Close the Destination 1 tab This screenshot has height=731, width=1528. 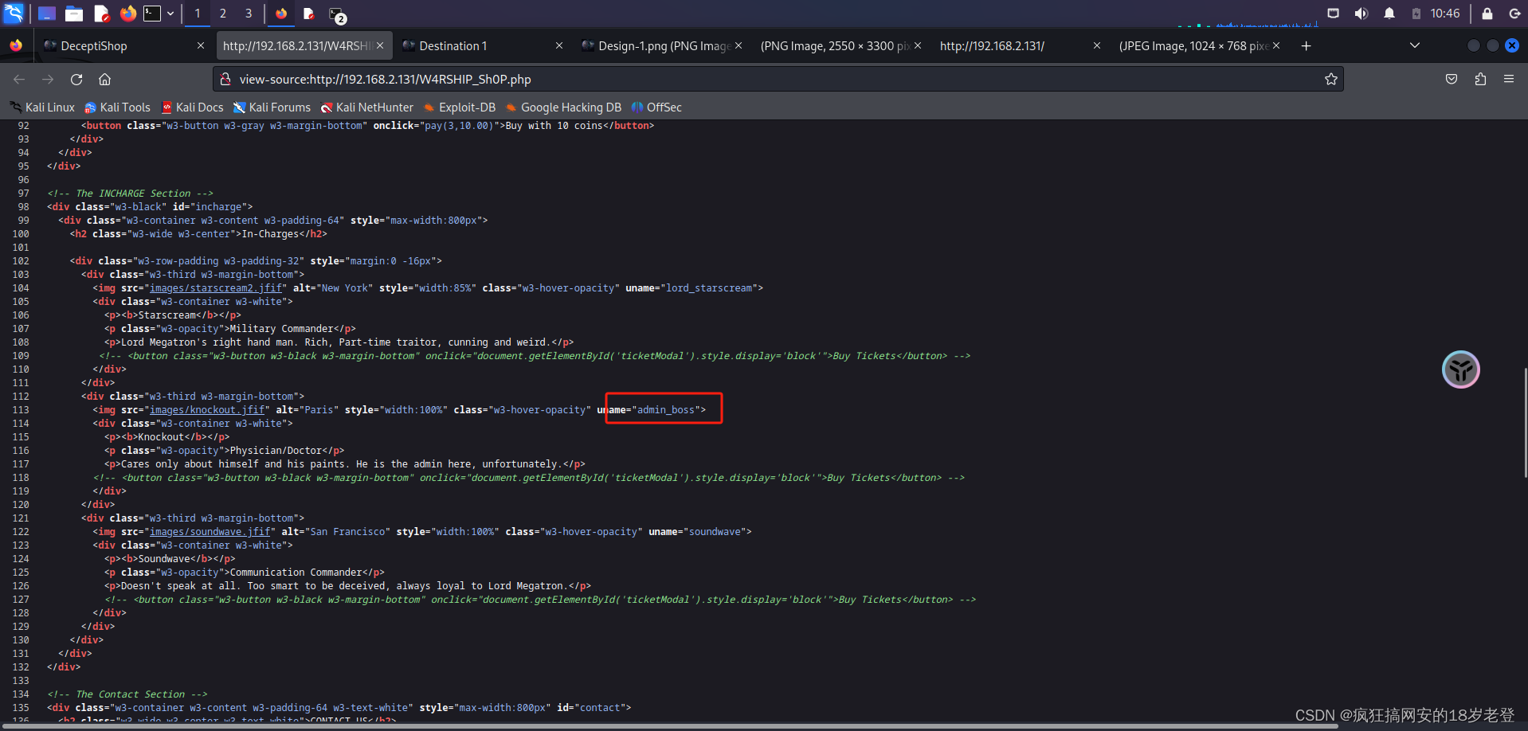(559, 46)
